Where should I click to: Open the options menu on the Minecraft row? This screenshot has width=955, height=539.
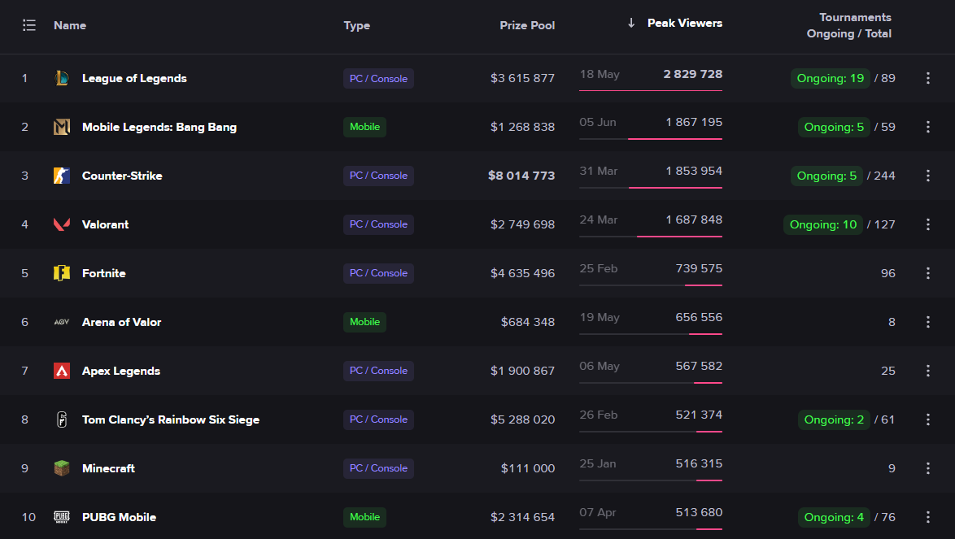point(927,468)
